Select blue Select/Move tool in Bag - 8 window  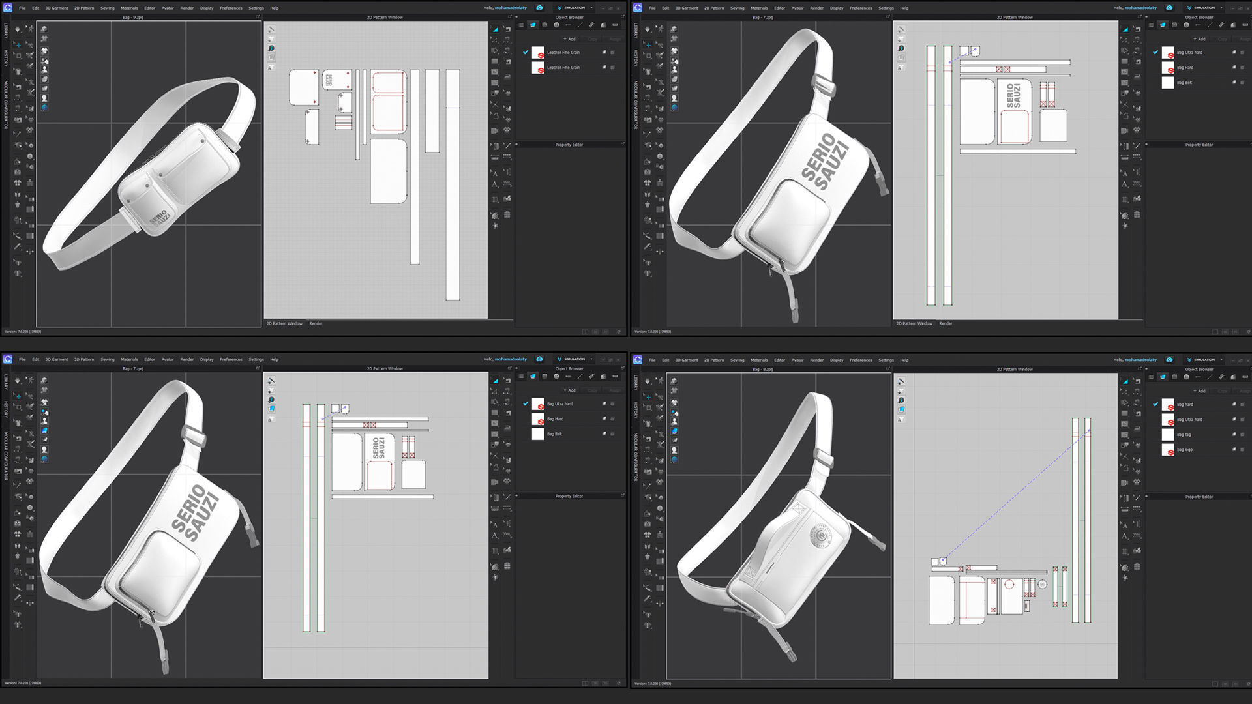(648, 398)
